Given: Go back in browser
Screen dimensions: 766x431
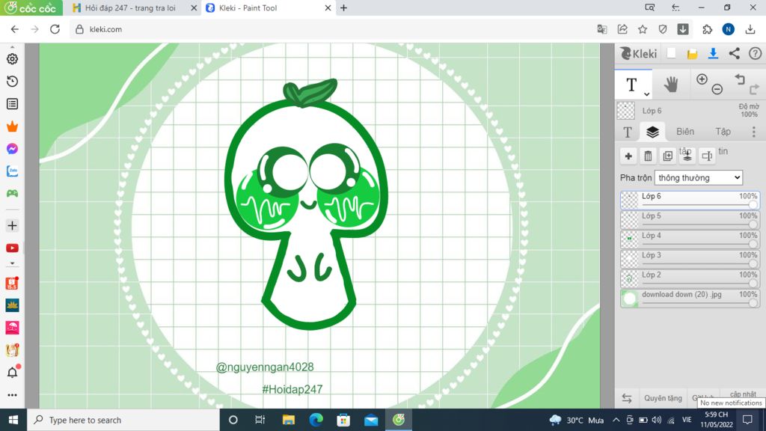Looking at the screenshot, I should coord(15,29).
